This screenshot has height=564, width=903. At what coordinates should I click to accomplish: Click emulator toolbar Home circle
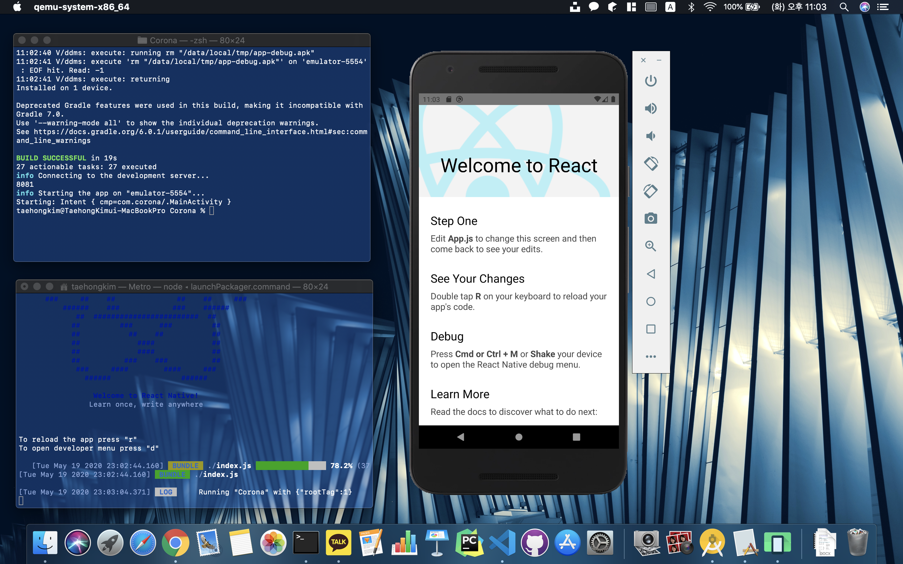(650, 301)
